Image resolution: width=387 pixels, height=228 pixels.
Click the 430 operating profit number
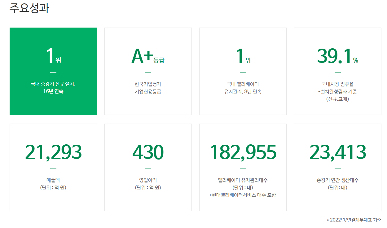148,152
